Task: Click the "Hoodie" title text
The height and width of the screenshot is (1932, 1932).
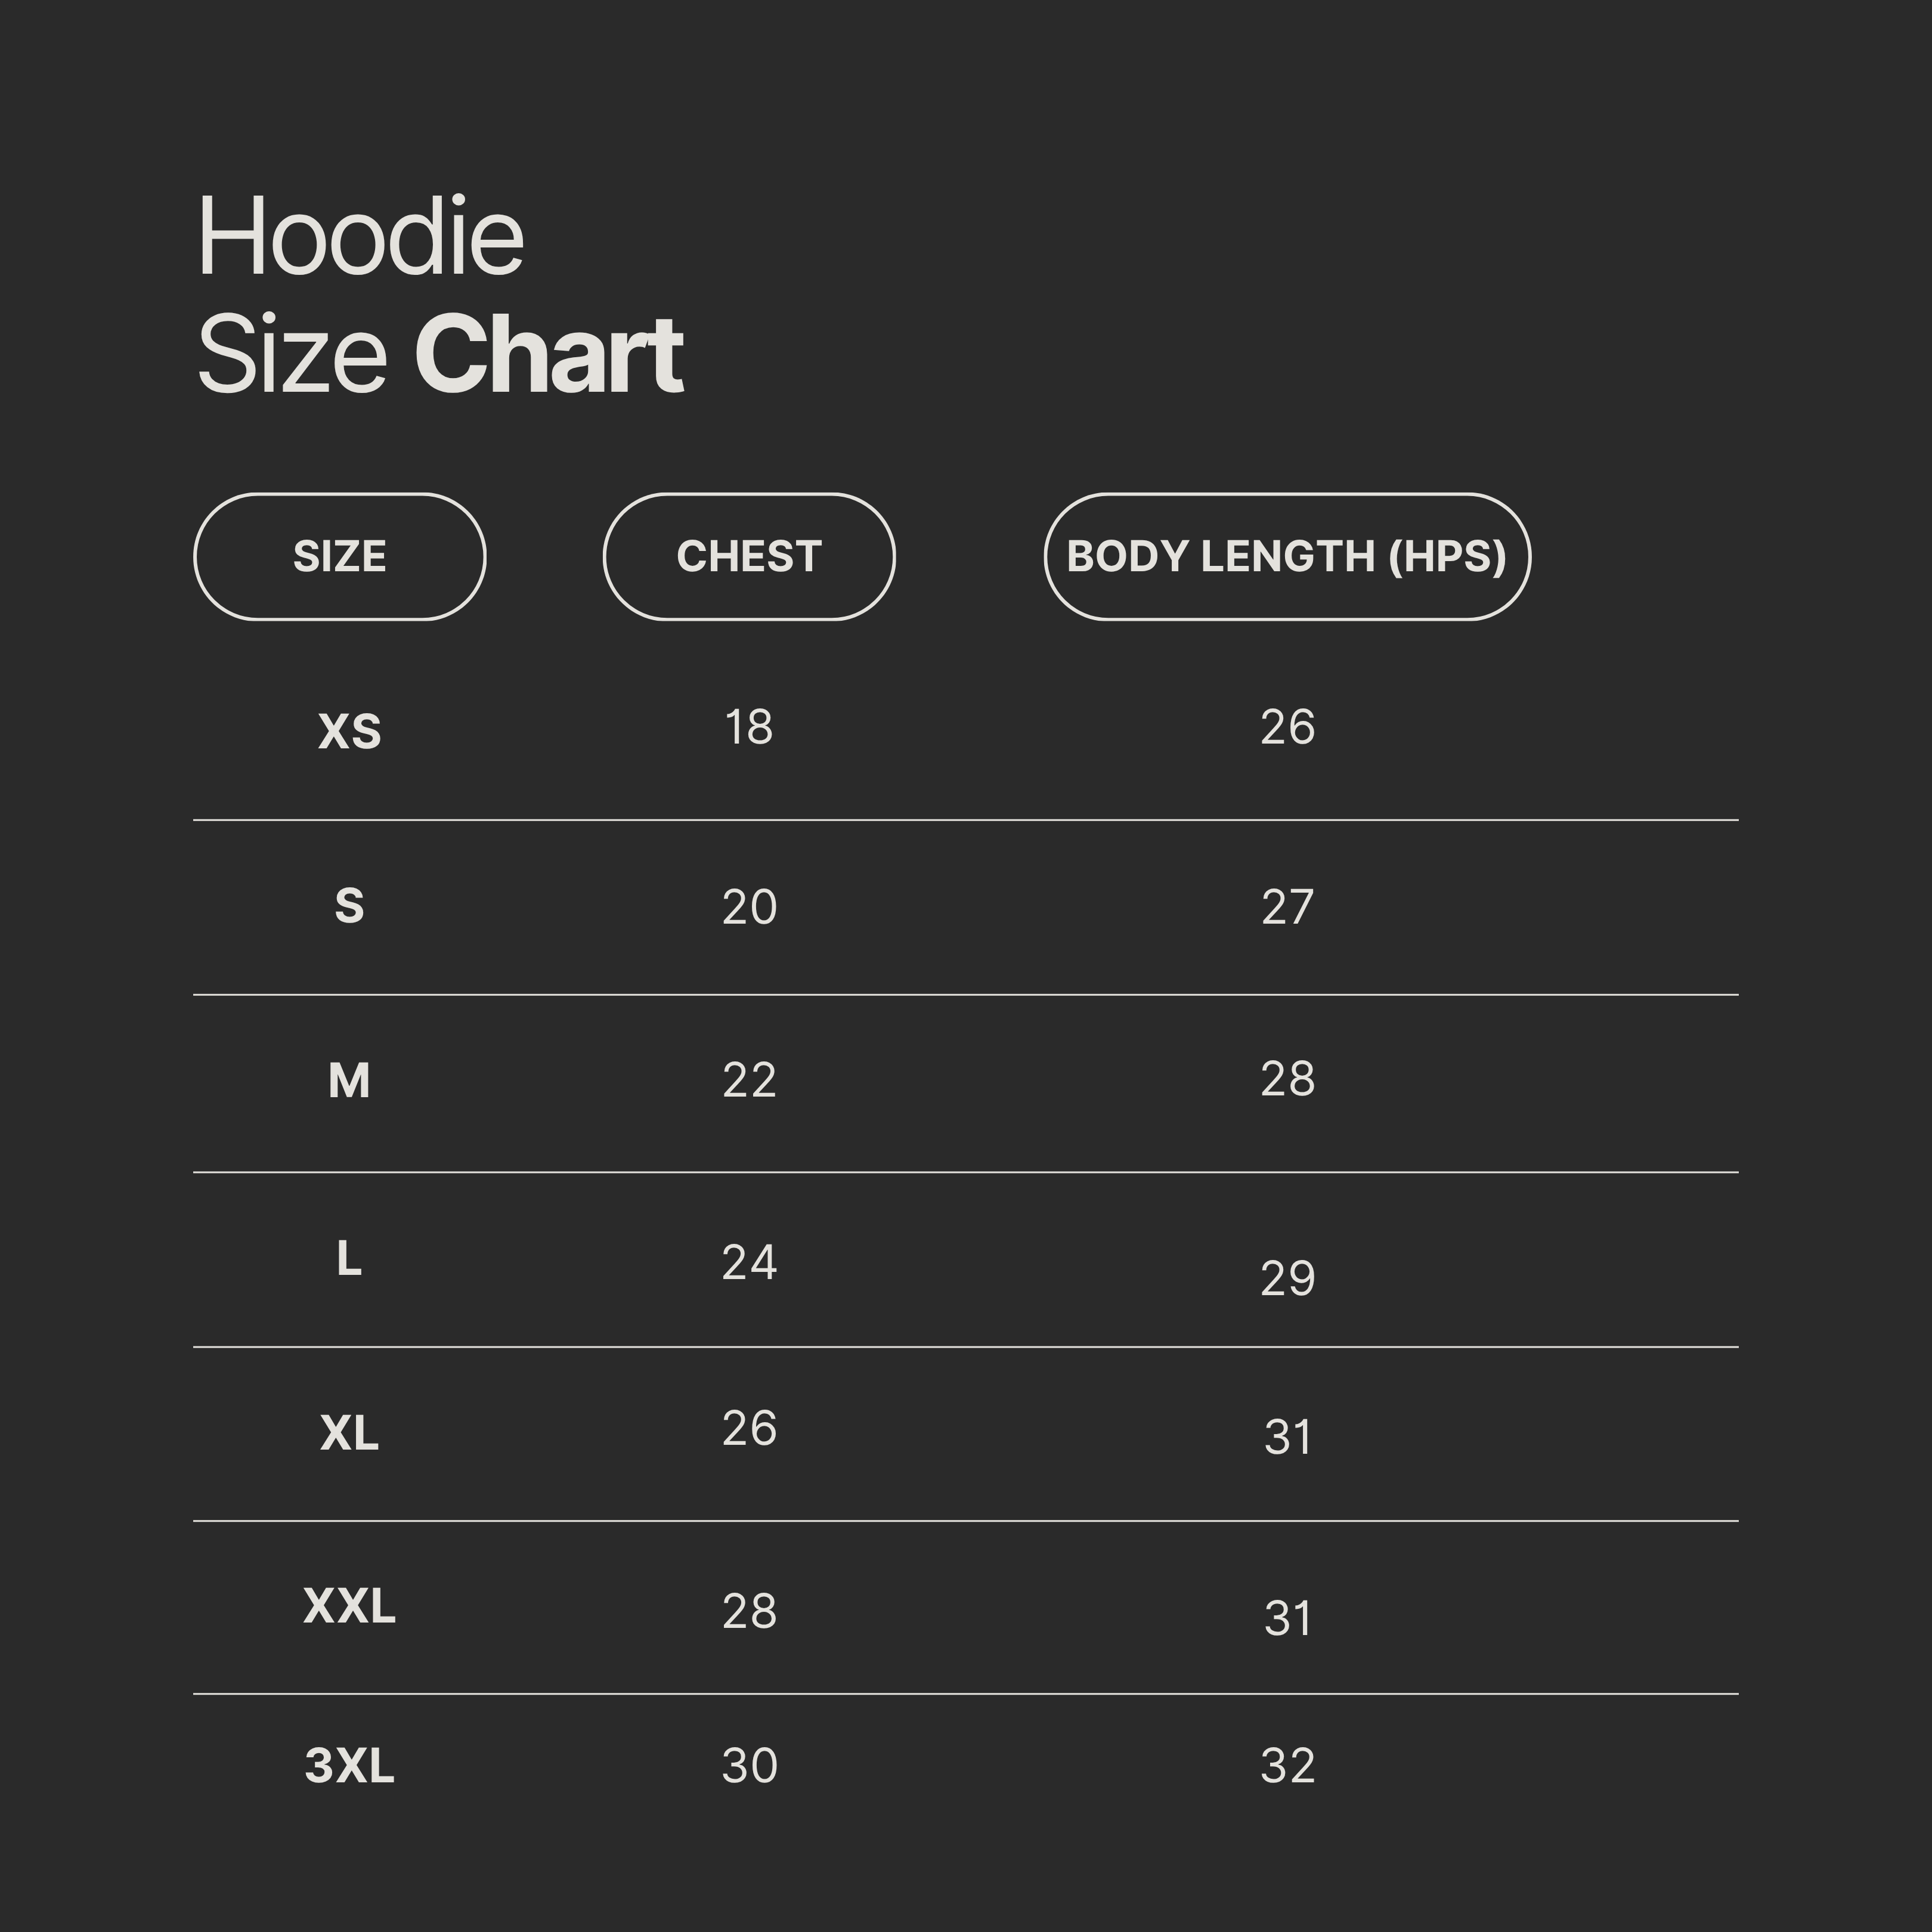Action: (360, 237)
